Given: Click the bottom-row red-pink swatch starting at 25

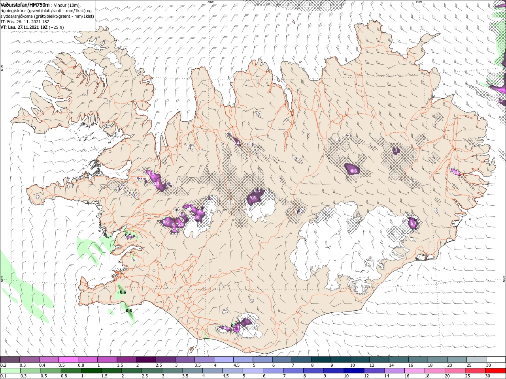Looking at the screenshot, I should click(x=476, y=371).
